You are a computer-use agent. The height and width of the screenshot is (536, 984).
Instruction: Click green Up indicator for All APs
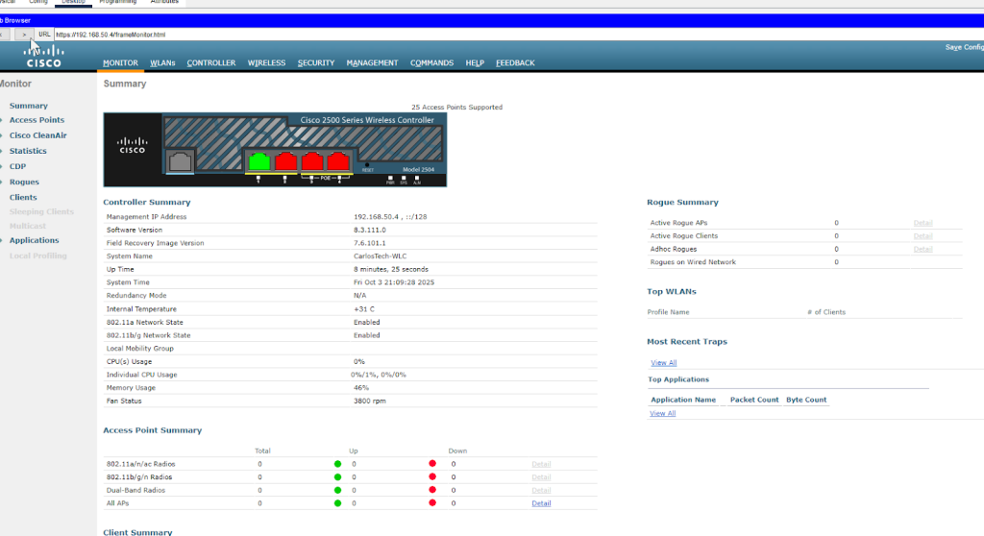[338, 503]
